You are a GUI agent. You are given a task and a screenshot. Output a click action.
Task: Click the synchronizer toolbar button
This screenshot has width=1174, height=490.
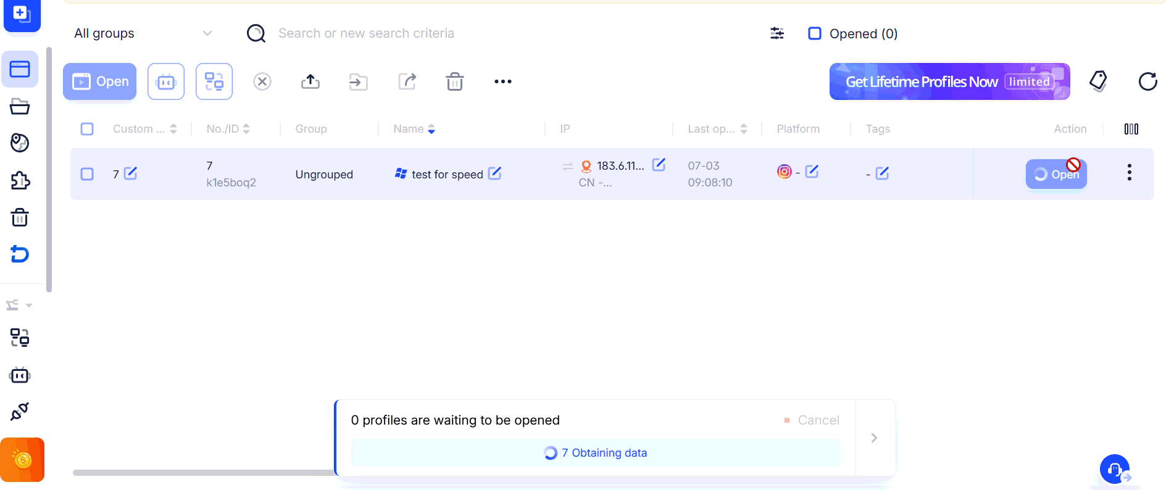(214, 81)
